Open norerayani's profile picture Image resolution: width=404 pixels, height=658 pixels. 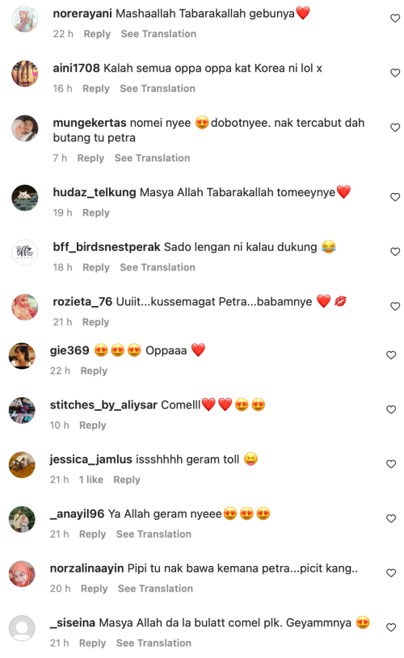coord(25,19)
